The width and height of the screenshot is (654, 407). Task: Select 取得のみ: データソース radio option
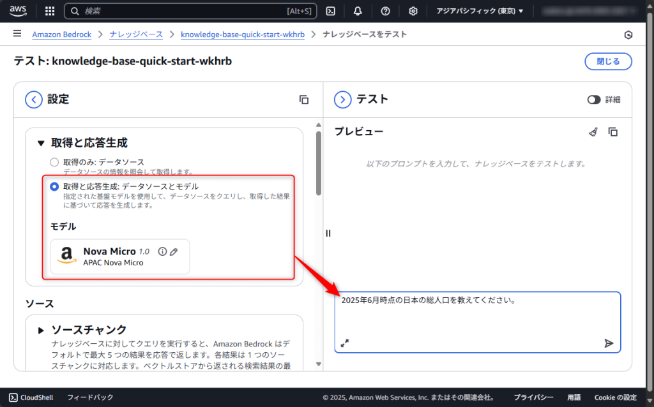[x=54, y=162]
